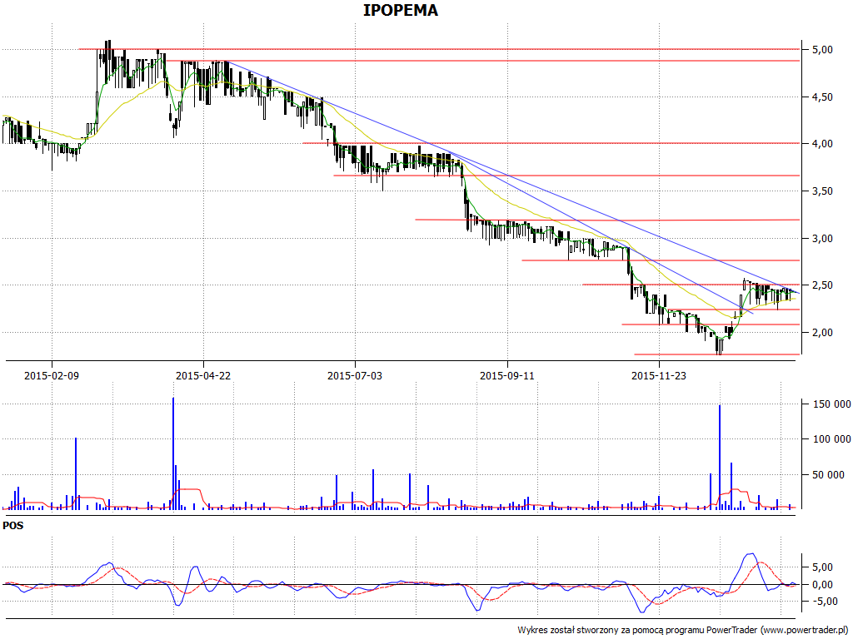
Task: Click the 5,00 price axis label
Action: coord(822,49)
